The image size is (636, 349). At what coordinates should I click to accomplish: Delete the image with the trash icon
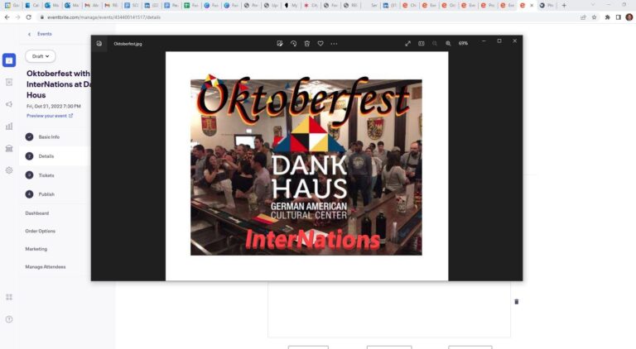(x=307, y=43)
